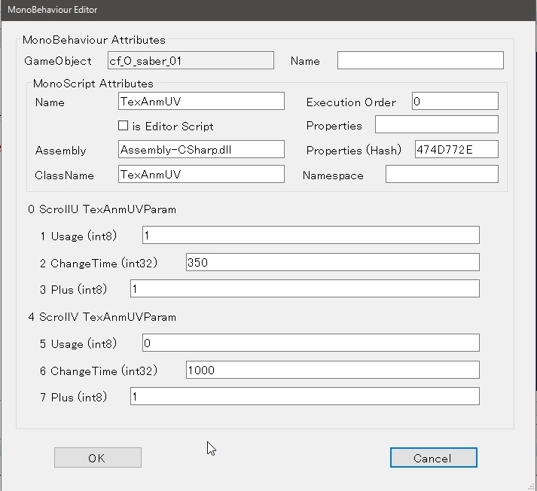This screenshot has height=491, width=537.
Task: Click the Execution Order field
Action: pyautogui.click(x=455, y=101)
